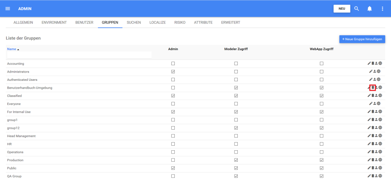Click the user icon for Everyone group

coord(375,103)
